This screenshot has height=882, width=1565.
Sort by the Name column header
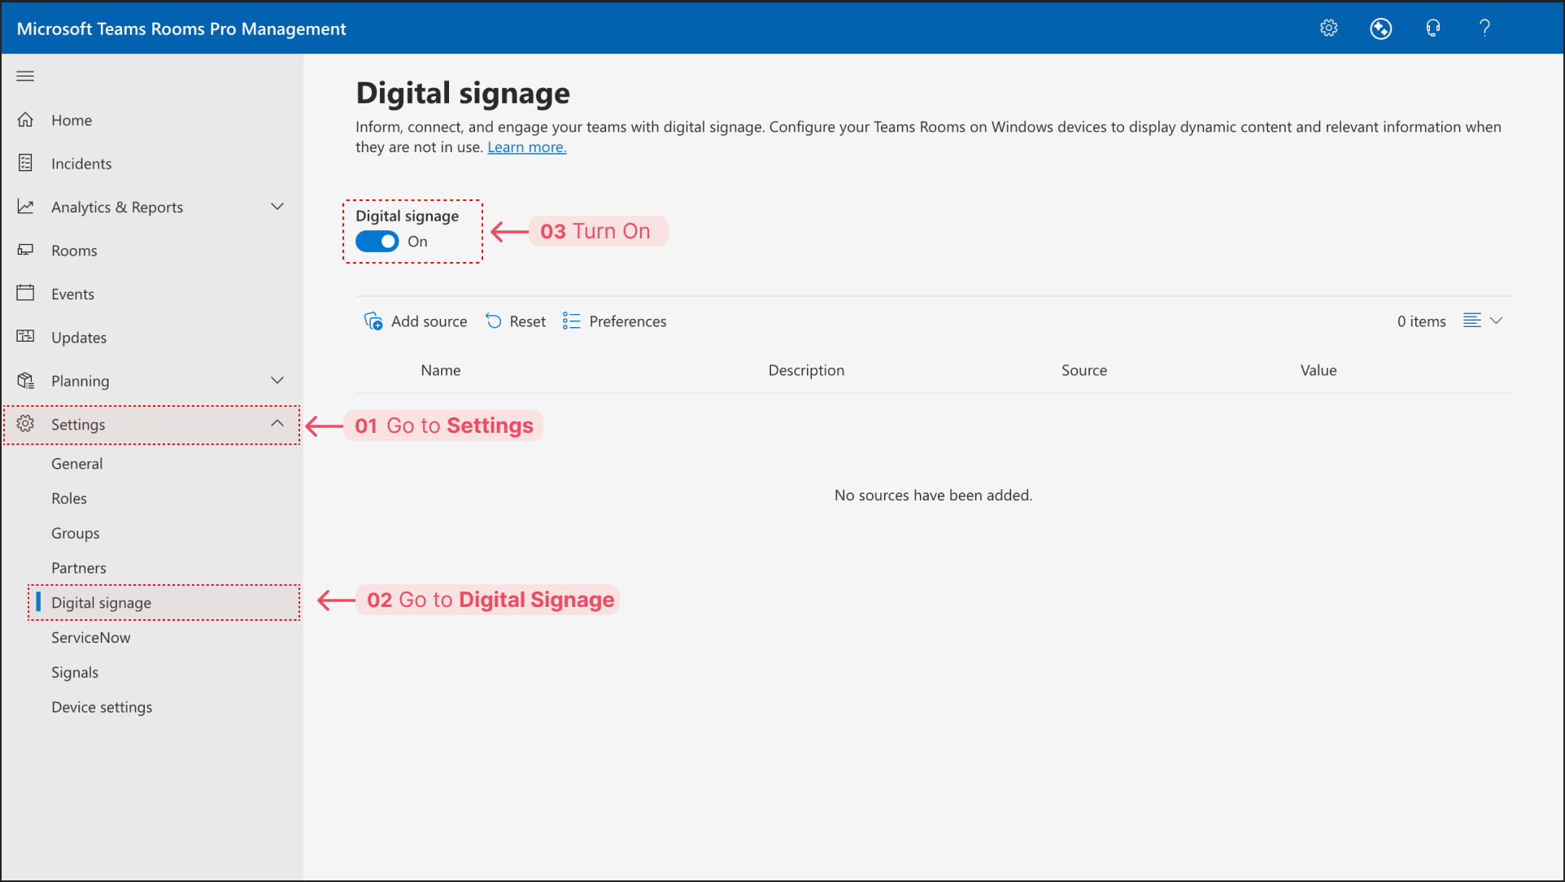440,370
